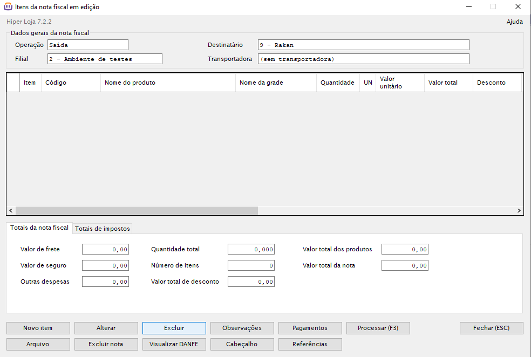Click the Destinatário field
Viewport: 531px width, 357px height.
click(x=363, y=45)
